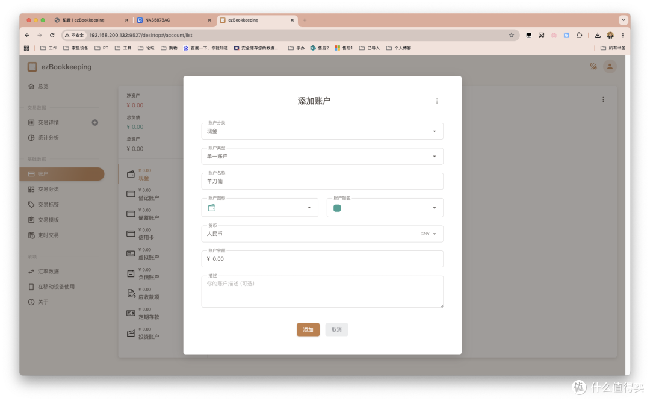Click the 账户余额 input field
This screenshot has width=650, height=401.
[322, 259]
